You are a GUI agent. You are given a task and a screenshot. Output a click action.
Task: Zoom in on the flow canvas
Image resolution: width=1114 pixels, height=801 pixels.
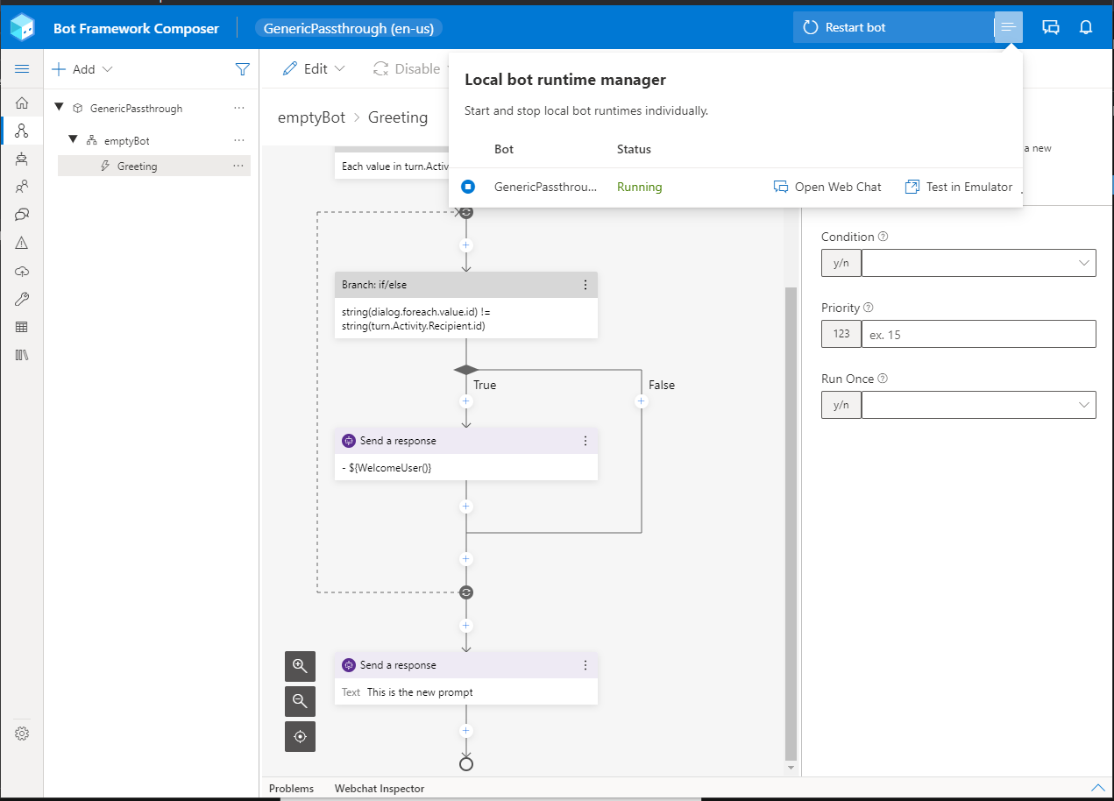pos(300,666)
